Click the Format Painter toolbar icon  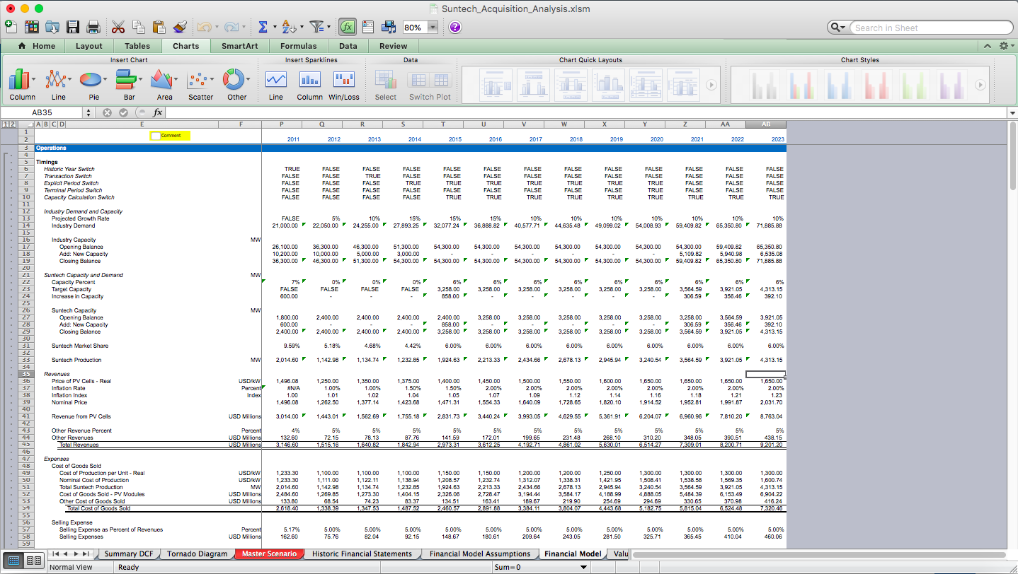(181, 26)
